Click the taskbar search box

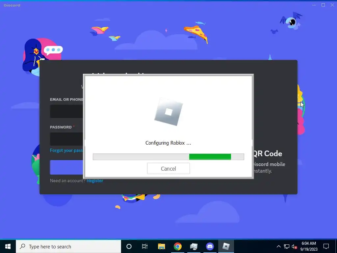[68, 246]
